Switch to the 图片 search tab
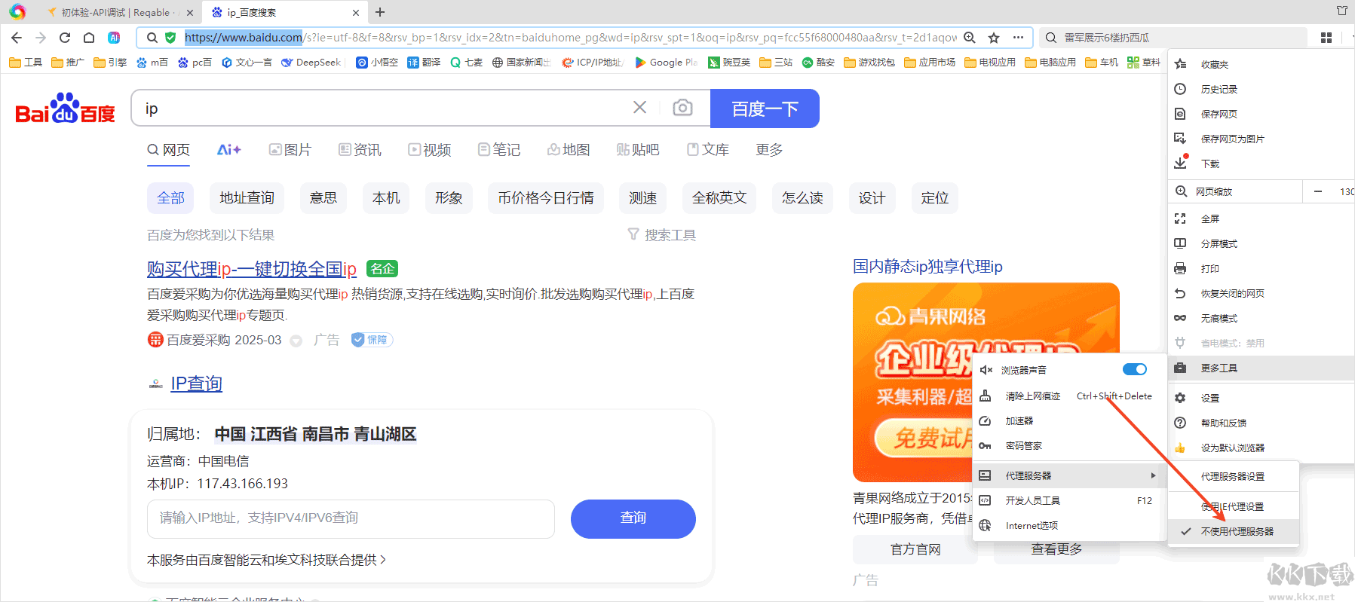The width and height of the screenshot is (1355, 602). (x=290, y=150)
